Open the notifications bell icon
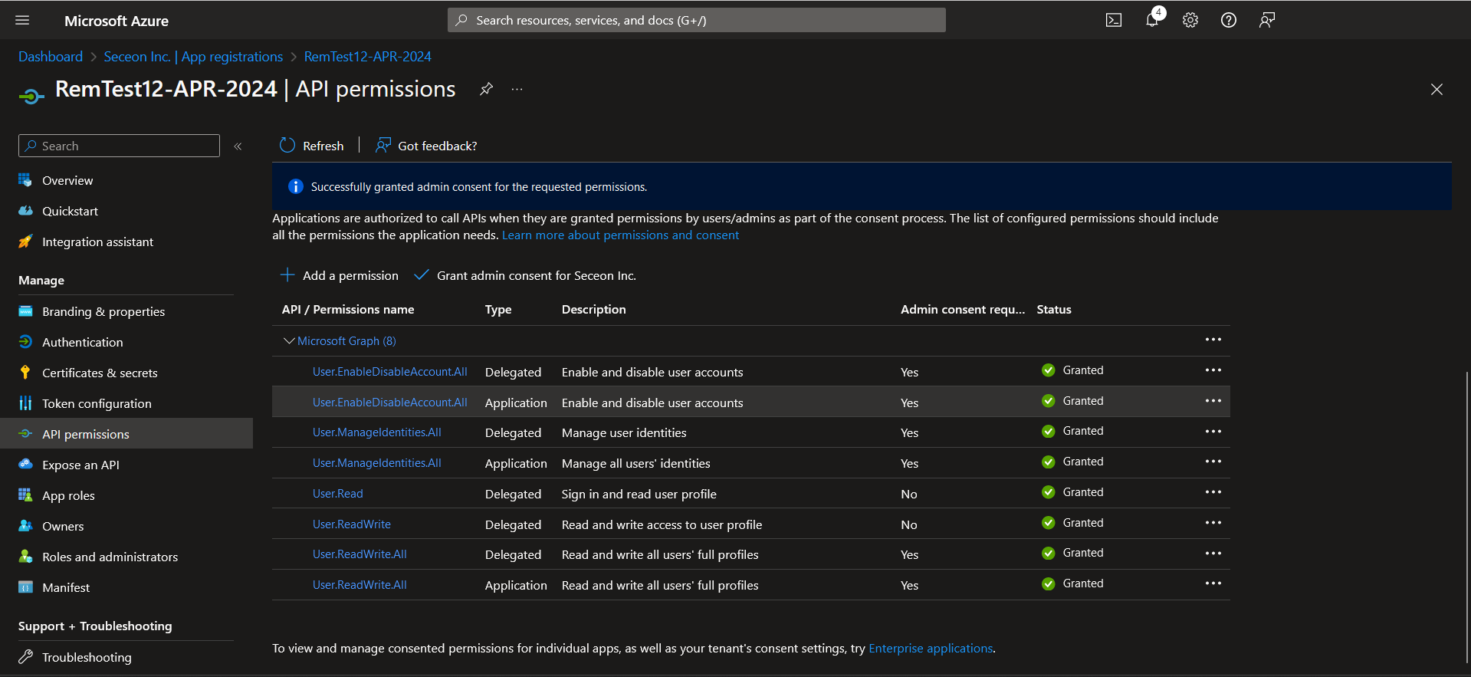The width and height of the screenshot is (1471, 677). click(x=1152, y=20)
